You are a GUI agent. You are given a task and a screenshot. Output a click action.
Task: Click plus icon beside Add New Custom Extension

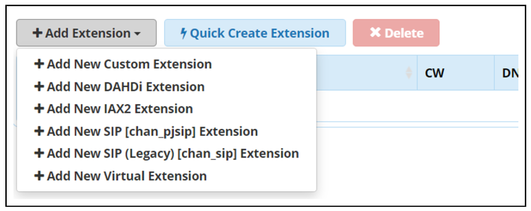(39, 64)
